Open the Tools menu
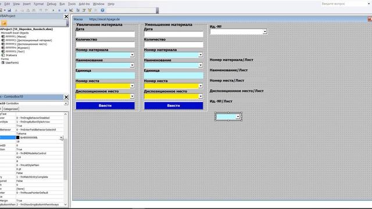Viewport: 372px width, 209px height. coord(72,4)
